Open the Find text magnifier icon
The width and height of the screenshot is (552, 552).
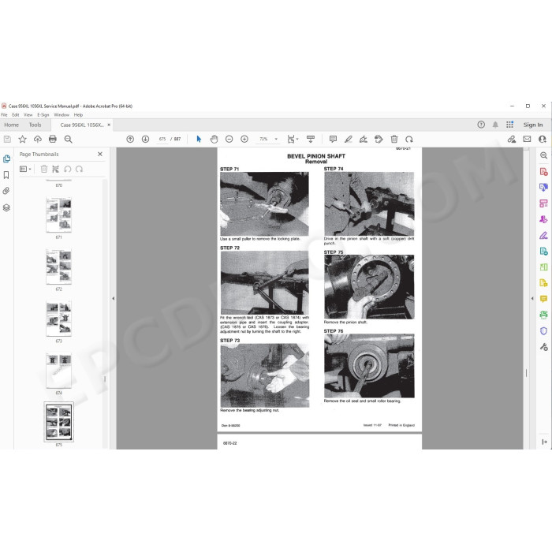(x=69, y=139)
